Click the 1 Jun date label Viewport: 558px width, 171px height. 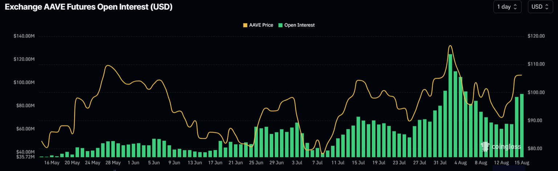point(133,163)
